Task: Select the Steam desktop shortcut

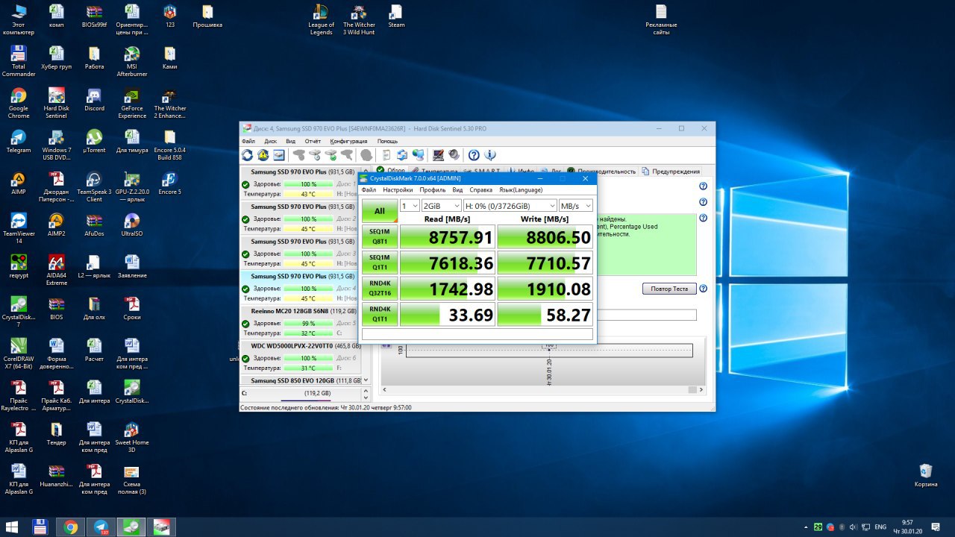Action: point(396,16)
